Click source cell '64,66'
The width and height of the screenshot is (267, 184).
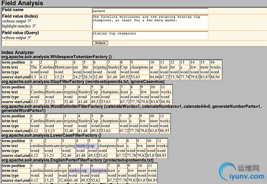155,77
